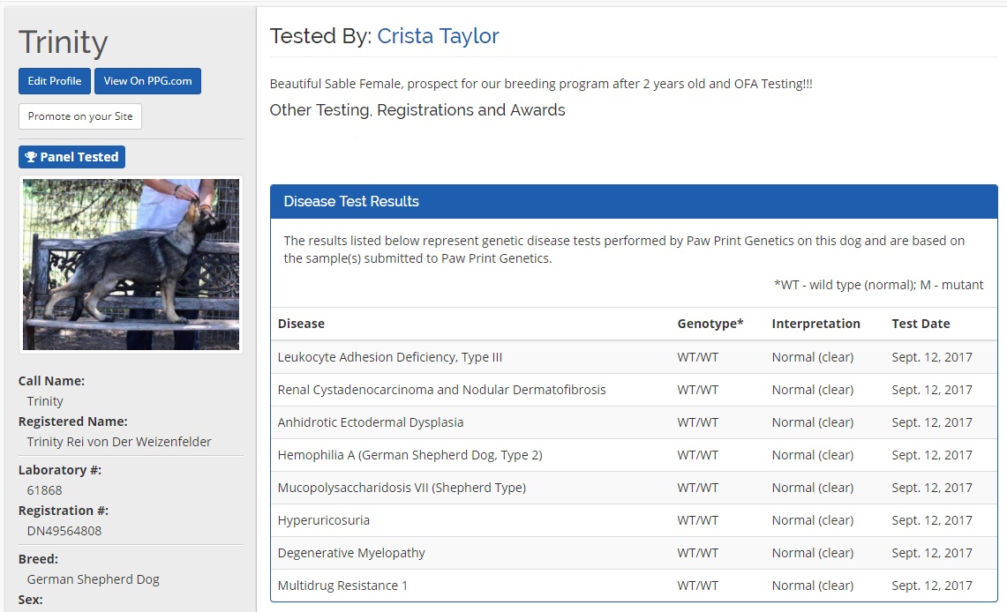This screenshot has width=1007, height=612.
Task: Click breed value German Shepherd Dog
Action: (94, 580)
